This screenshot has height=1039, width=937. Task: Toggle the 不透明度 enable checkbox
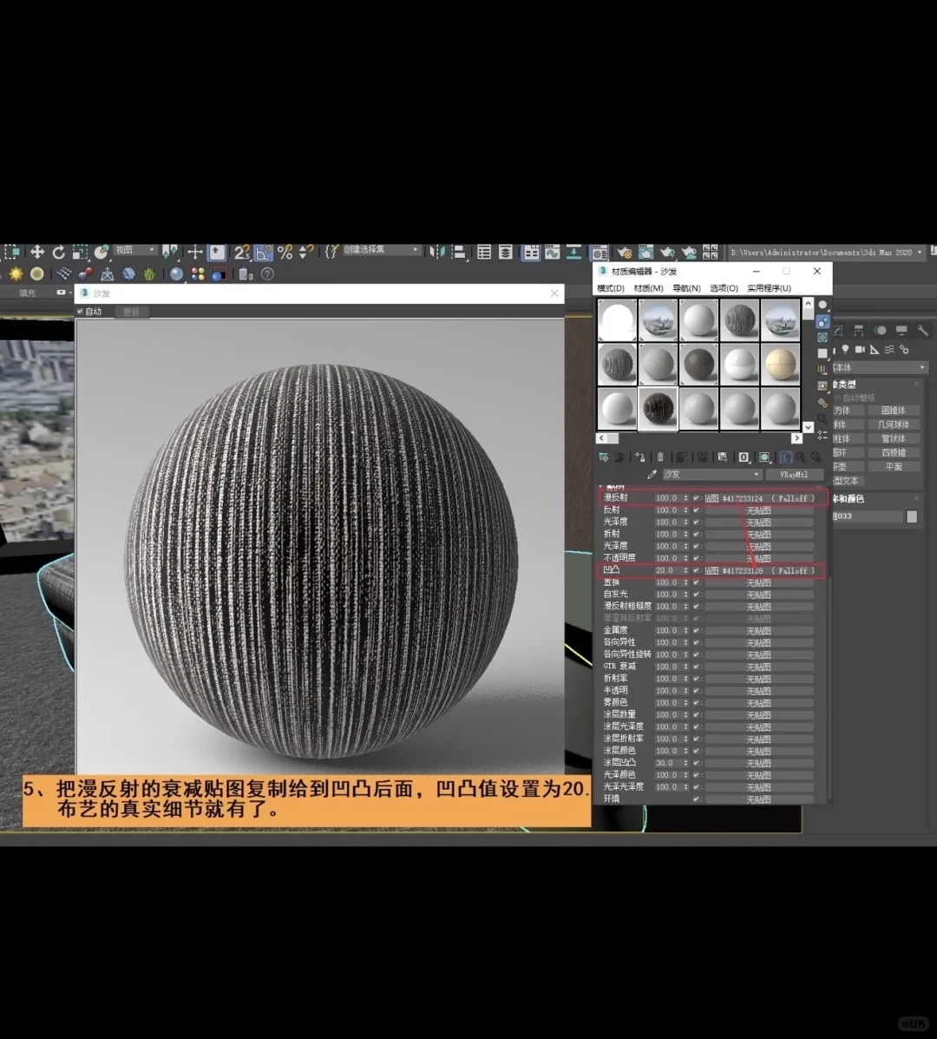tap(696, 558)
